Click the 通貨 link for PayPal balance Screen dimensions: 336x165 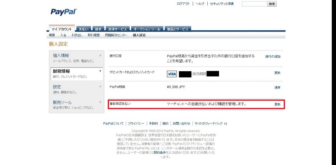pos(277,87)
